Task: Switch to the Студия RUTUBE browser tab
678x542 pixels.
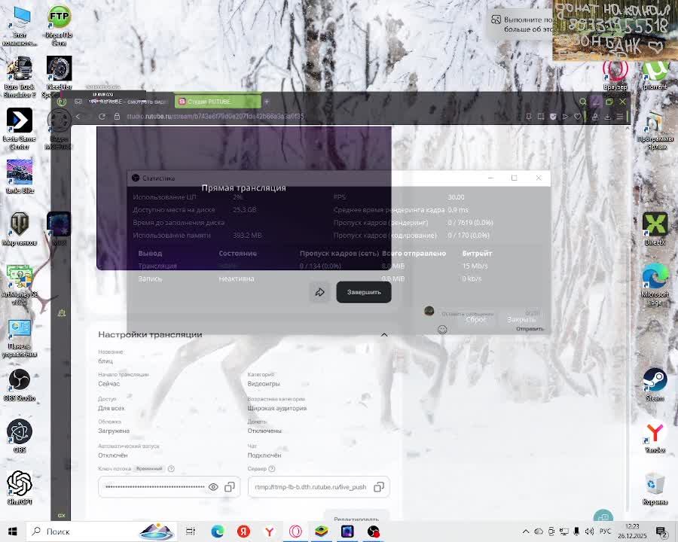Action: pos(215,102)
